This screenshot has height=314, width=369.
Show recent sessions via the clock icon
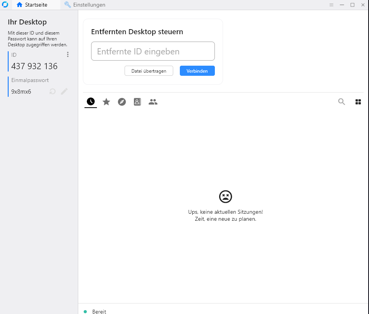click(91, 102)
